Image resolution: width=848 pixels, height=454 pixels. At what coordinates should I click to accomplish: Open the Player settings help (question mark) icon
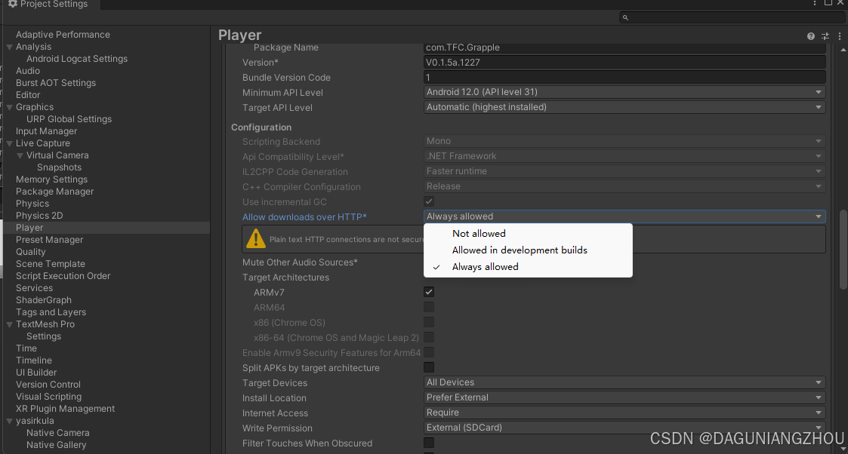coord(810,35)
